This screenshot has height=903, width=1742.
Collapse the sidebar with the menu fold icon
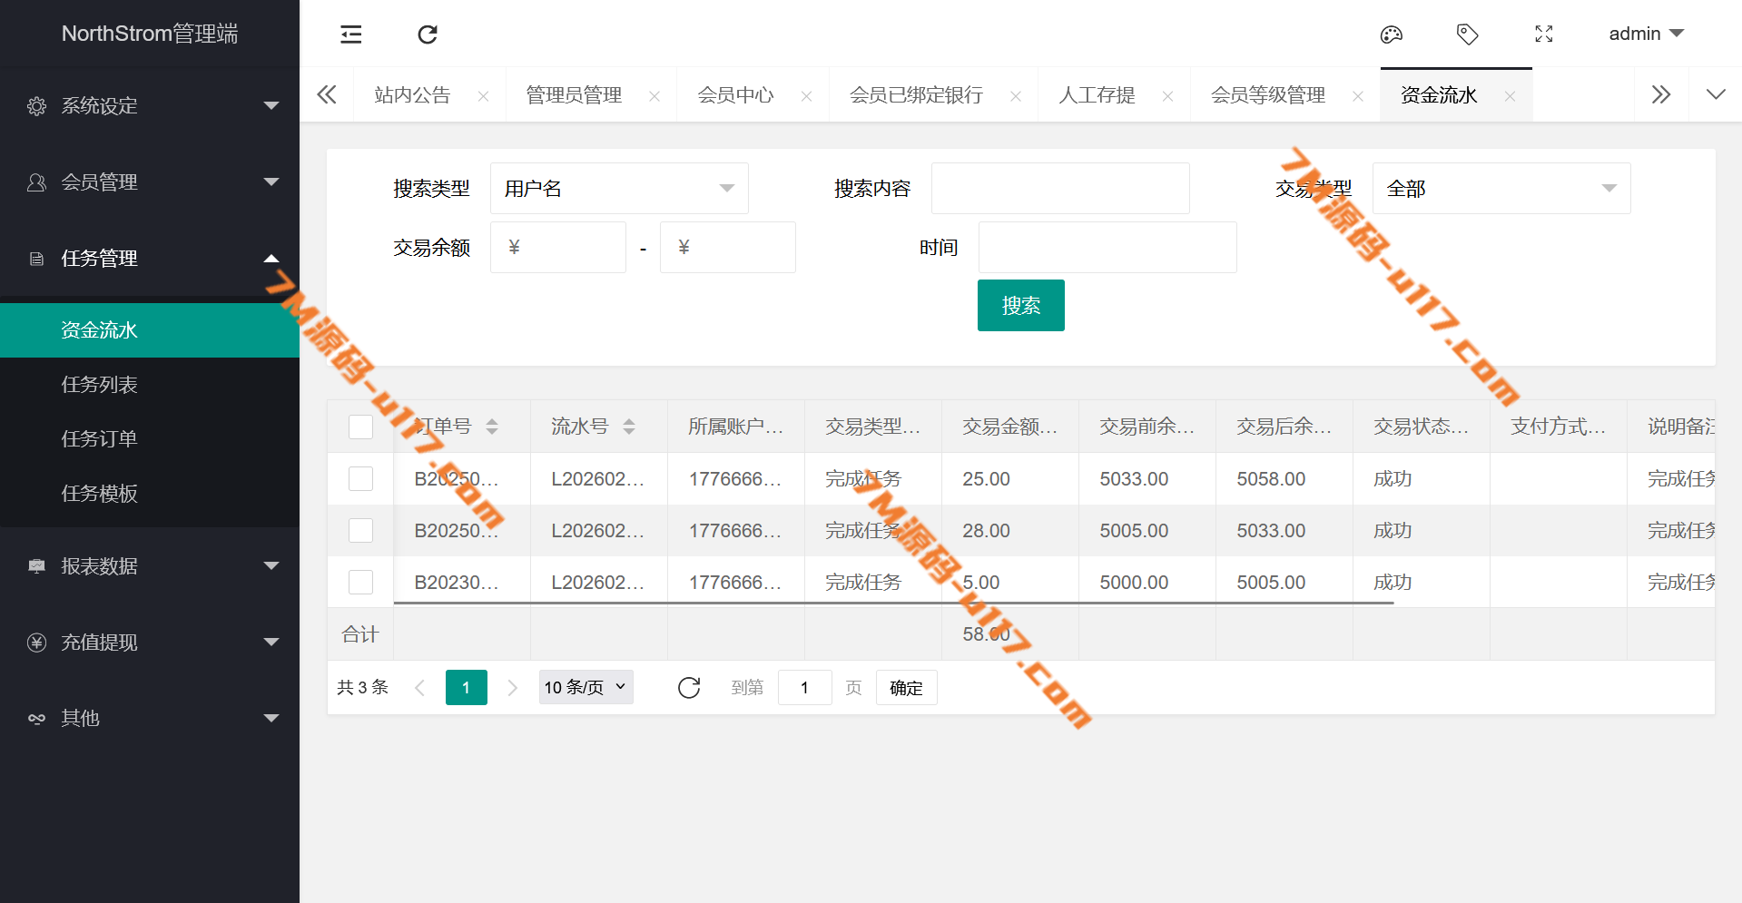coord(350,34)
